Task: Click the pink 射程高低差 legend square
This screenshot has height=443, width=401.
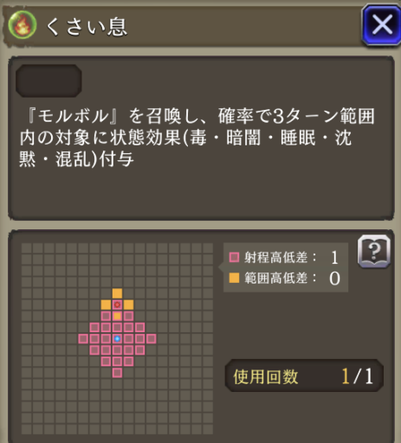Action: click(234, 257)
